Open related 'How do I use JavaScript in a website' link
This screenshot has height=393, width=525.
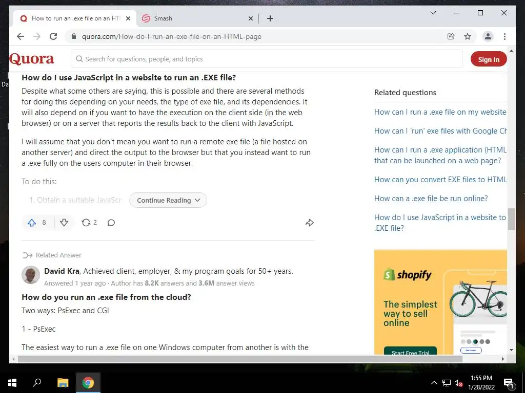click(440, 223)
